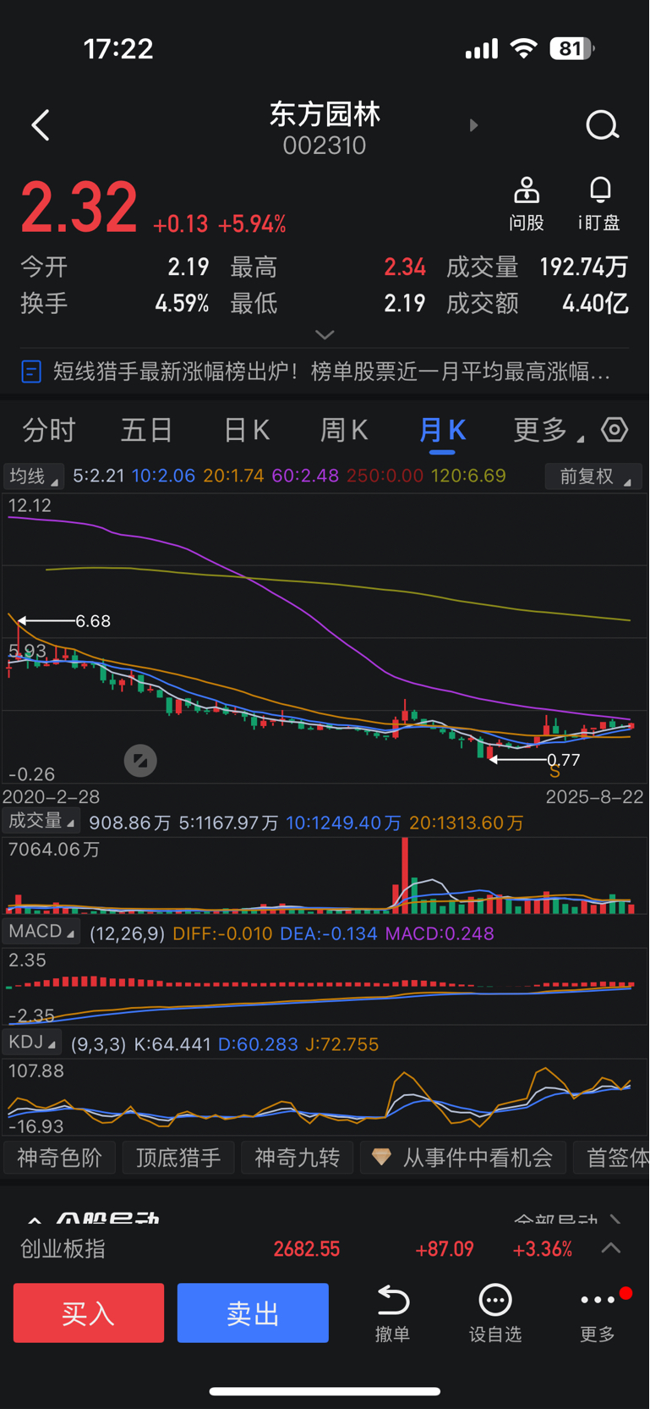This screenshot has width=650, height=1409.
Task: Open the 成交量 indicator dropdown
Action: click(x=41, y=822)
